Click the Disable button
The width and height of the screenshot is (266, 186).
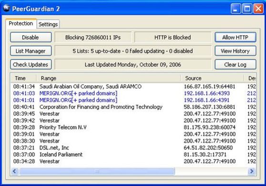pyautogui.click(x=31, y=37)
